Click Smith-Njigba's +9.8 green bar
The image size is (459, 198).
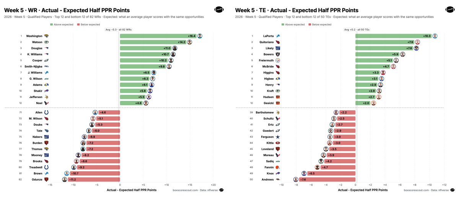click(x=143, y=67)
